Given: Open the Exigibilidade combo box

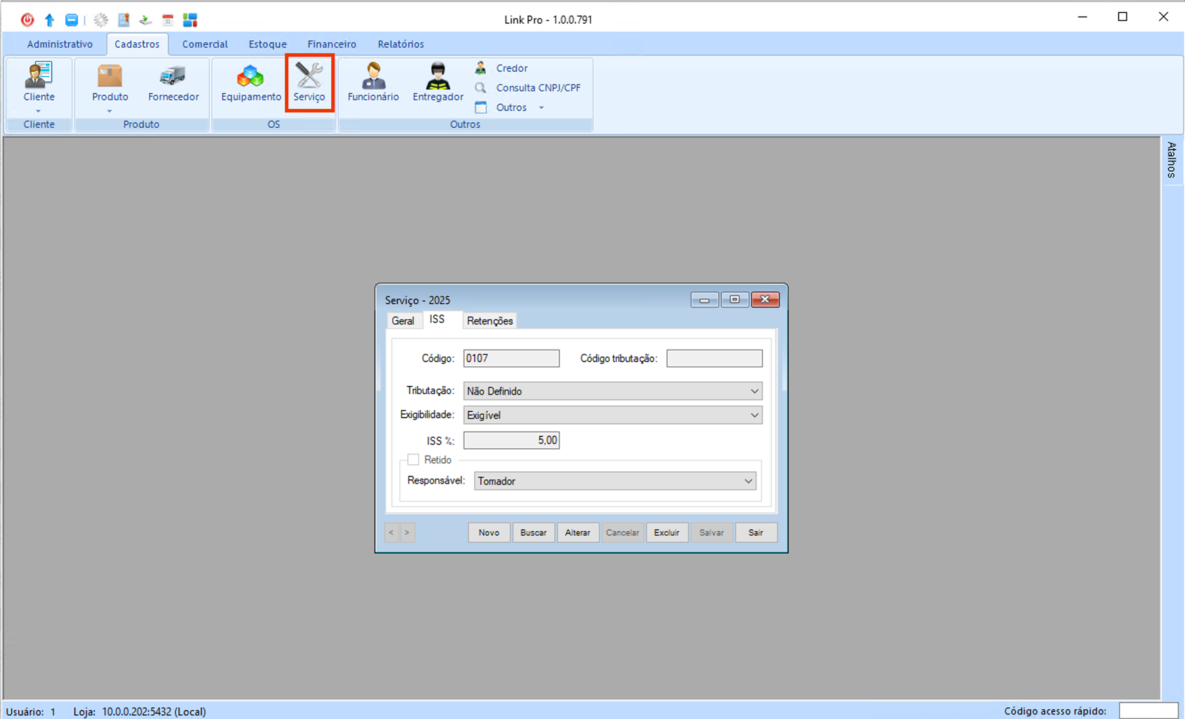Looking at the screenshot, I should (x=754, y=415).
